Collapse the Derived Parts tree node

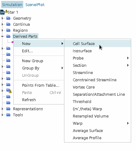[2, 36]
